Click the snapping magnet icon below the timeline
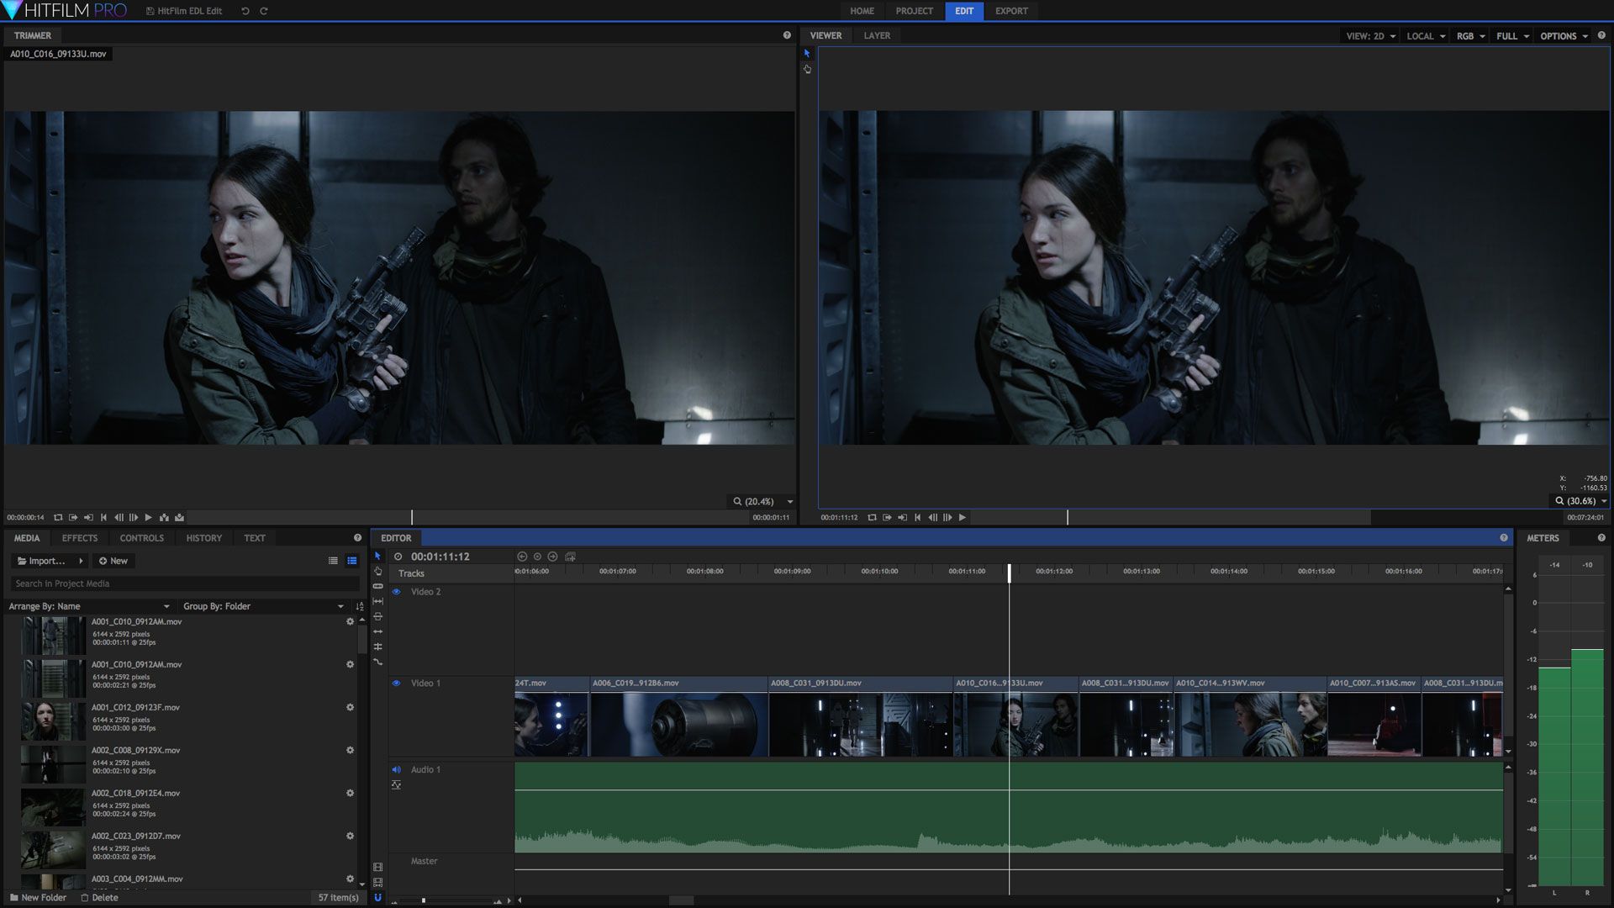The height and width of the screenshot is (908, 1614). point(377,898)
